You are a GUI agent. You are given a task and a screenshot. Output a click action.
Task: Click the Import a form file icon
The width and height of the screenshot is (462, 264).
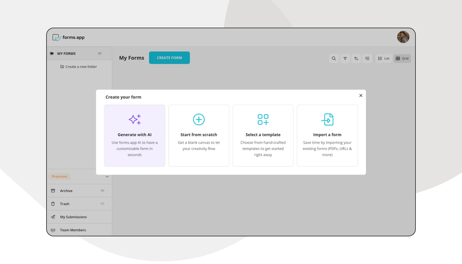pos(327,119)
